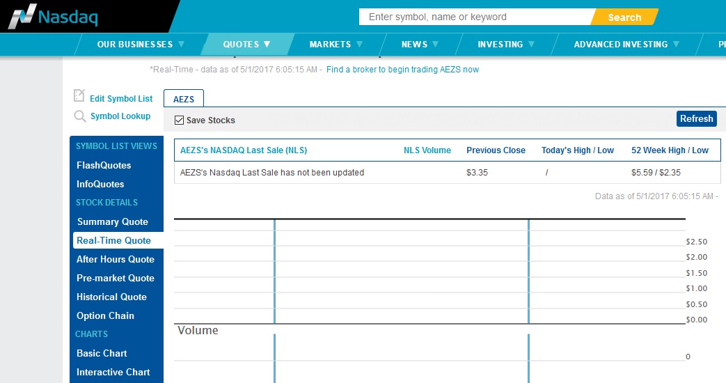Click the $2.50 axis label

[x=696, y=242]
